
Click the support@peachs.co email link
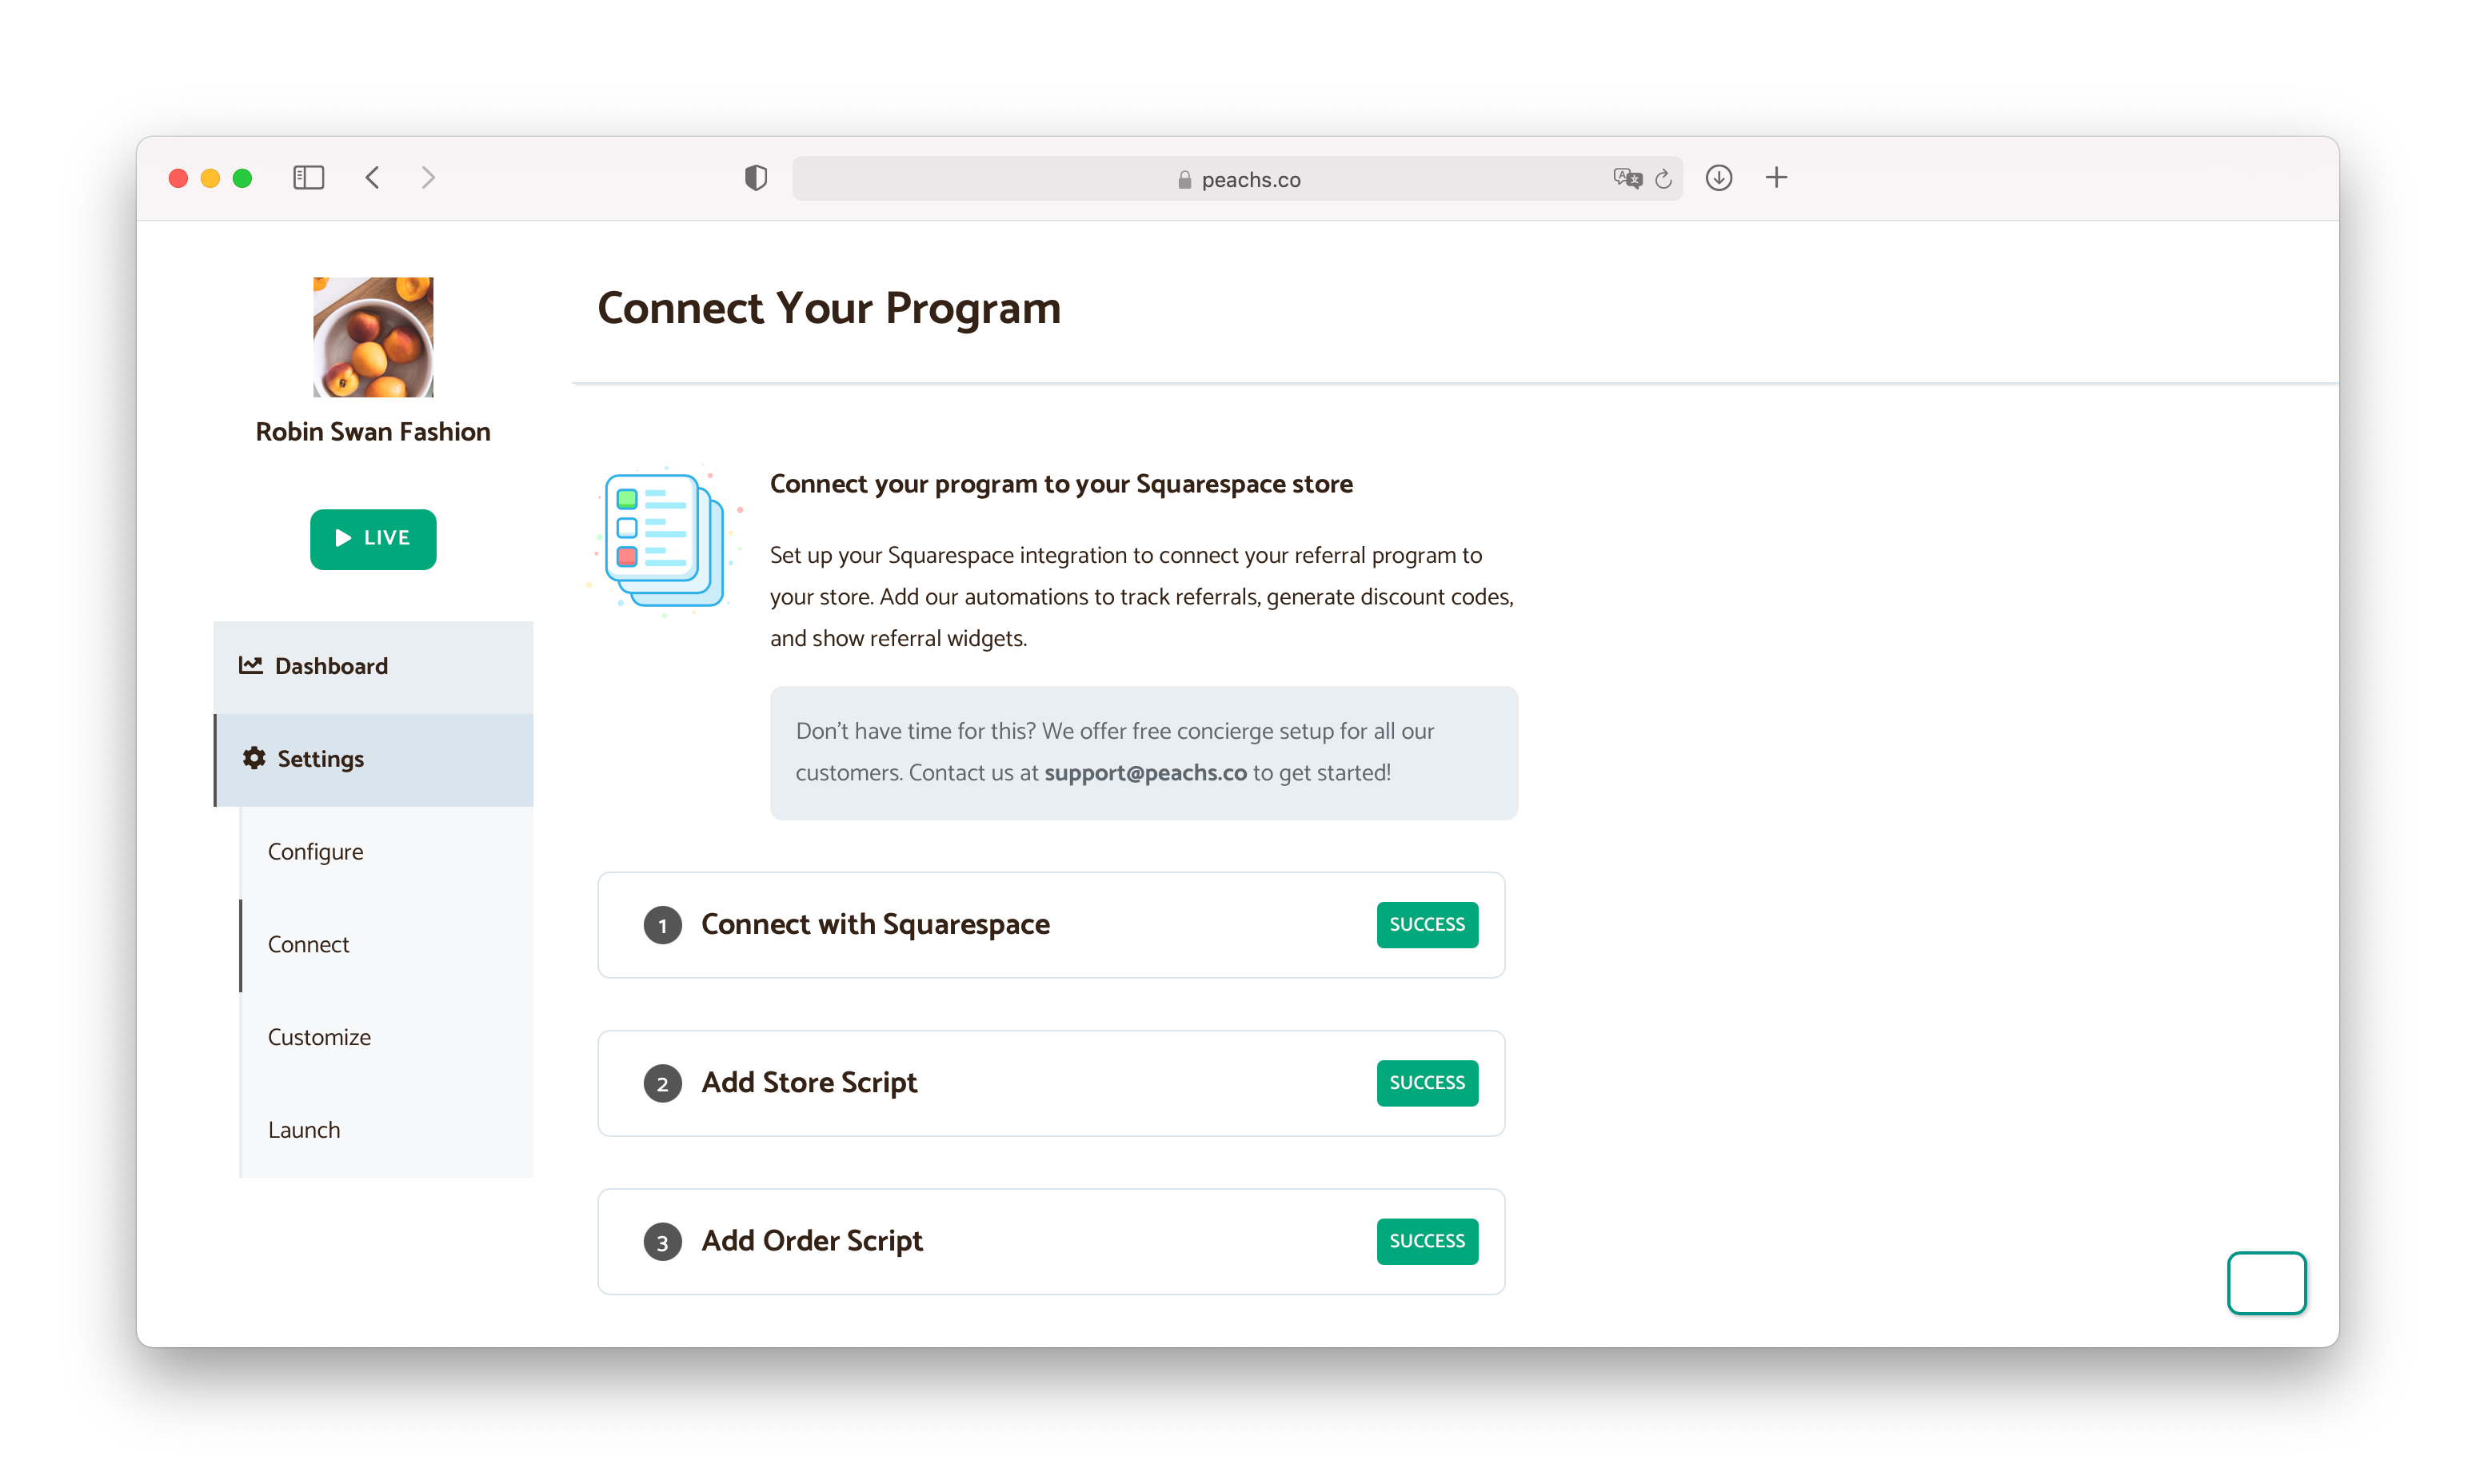tap(1145, 773)
